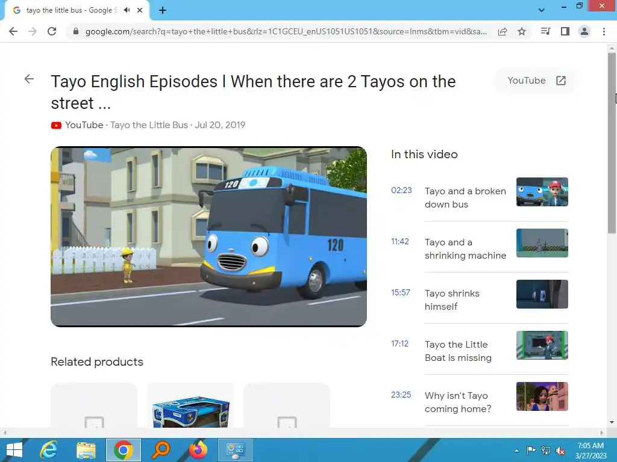Click the lock icon in the address bar
The width and height of the screenshot is (617, 462).
(76, 31)
